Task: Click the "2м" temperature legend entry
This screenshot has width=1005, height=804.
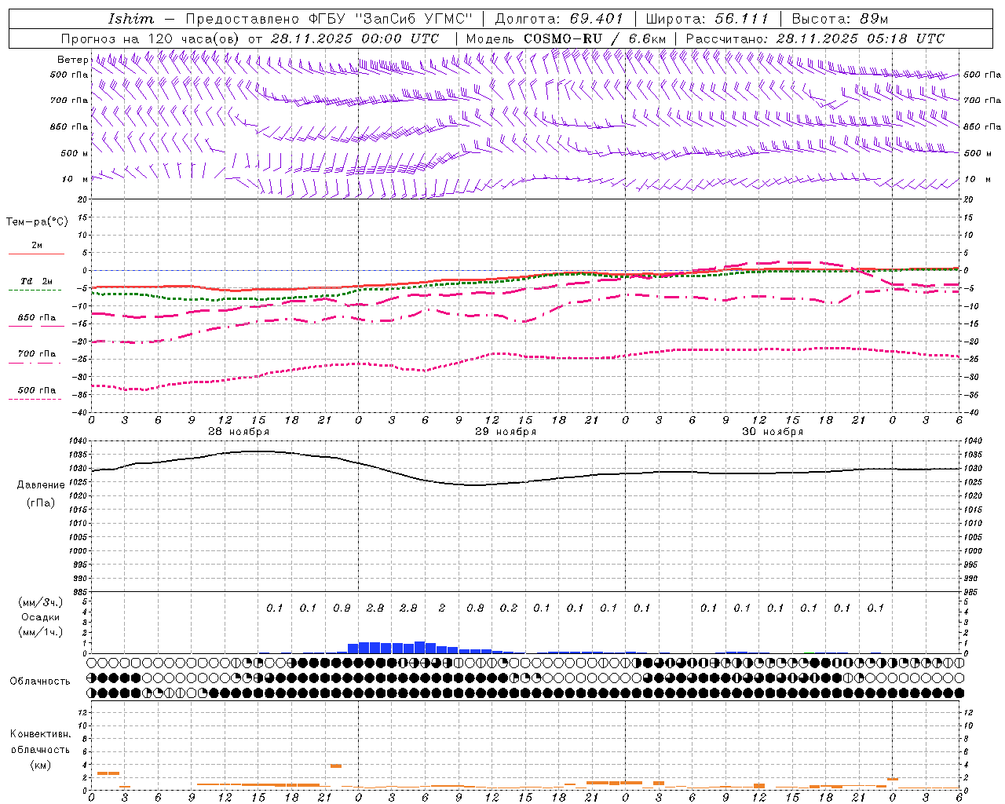Action: (x=37, y=245)
